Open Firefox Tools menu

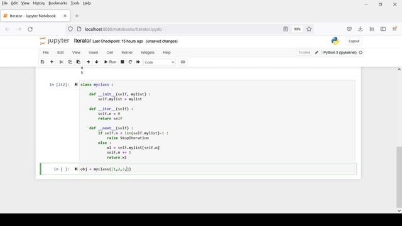75,3
